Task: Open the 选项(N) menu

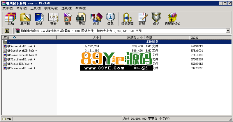Action: [67, 8]
